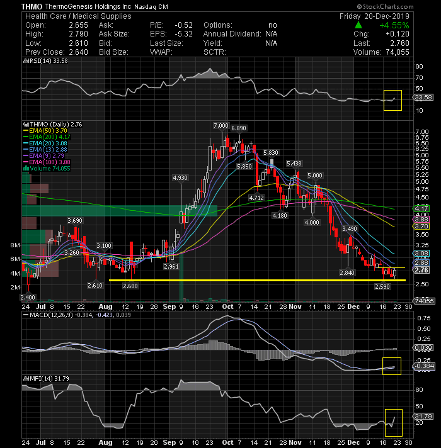Click the 5.438 price label
The width and height of the screenshot is (441, 448).
click(x=294, y=163)
